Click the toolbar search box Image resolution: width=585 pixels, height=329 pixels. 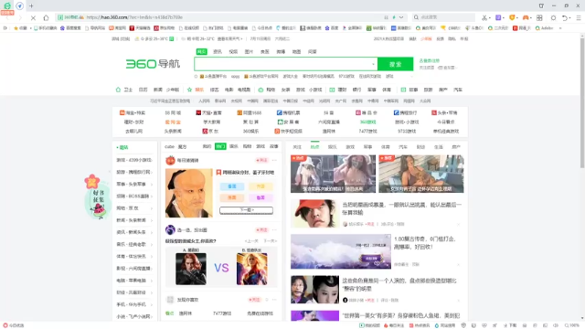coord(444,17)
